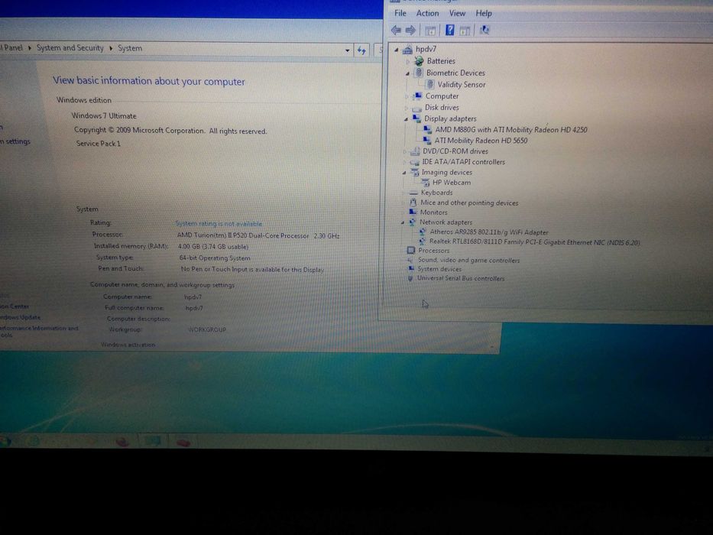Select Processors category label
This screenshot has width=713, height=535.
click(x=433, y=251)
